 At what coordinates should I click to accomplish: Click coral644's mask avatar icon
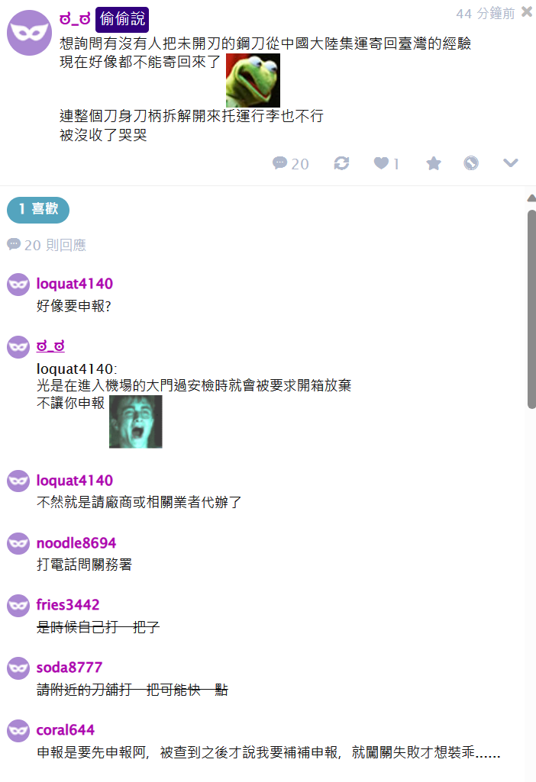[18, 731]
